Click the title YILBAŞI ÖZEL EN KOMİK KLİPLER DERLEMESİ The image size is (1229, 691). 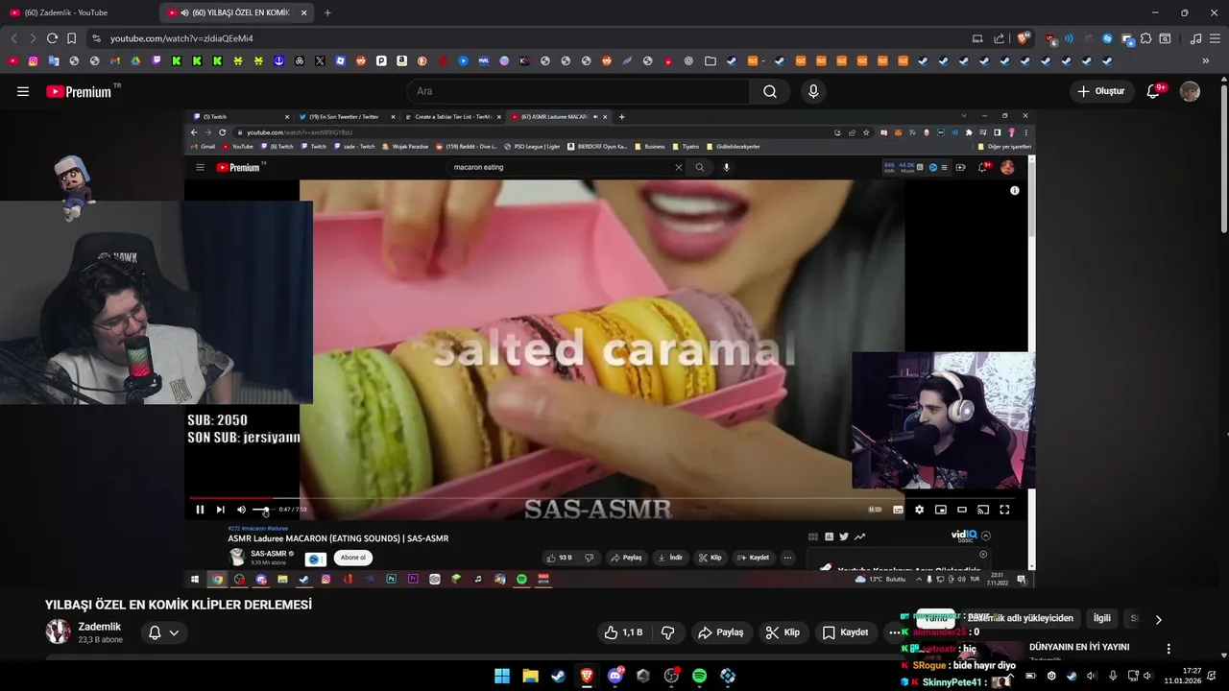(179, 605)
